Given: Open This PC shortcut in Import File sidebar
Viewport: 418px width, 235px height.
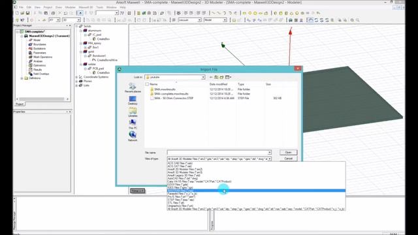Looking at the screenshot, I should [133, 124].
